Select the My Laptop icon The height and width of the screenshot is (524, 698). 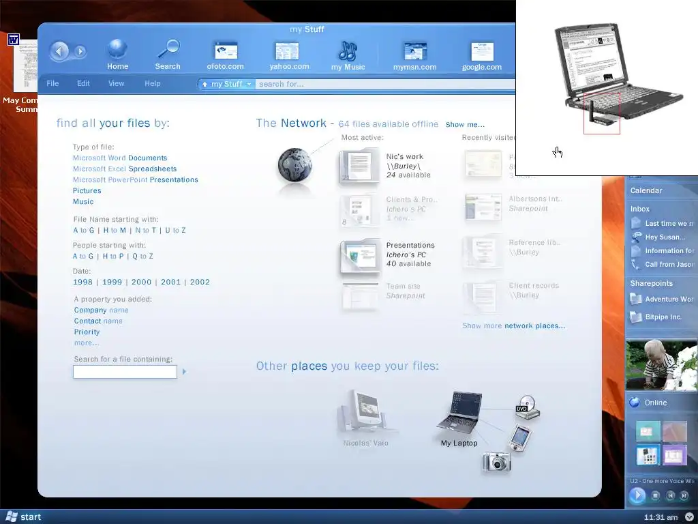(x=459, y=413)
